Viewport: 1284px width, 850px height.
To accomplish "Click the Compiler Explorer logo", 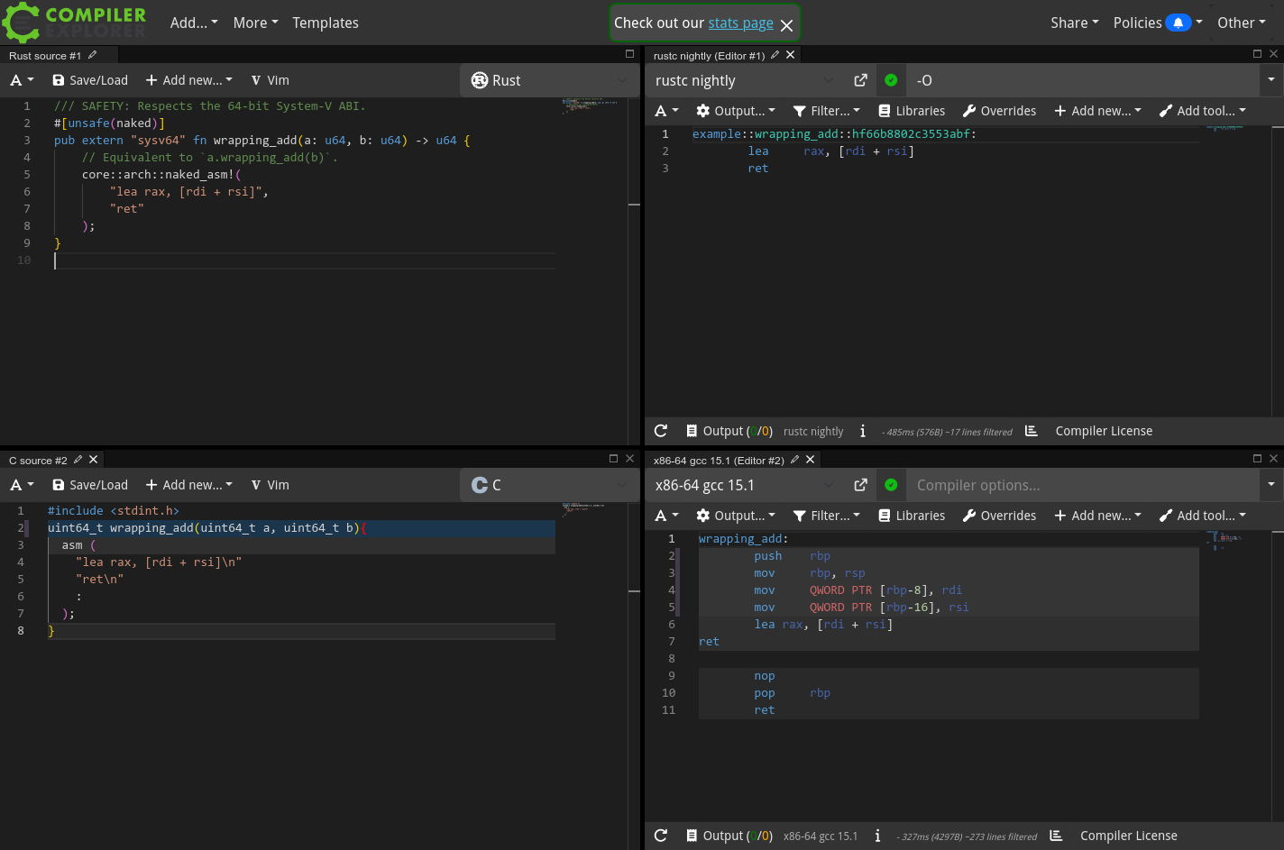I will click(74, 23).
